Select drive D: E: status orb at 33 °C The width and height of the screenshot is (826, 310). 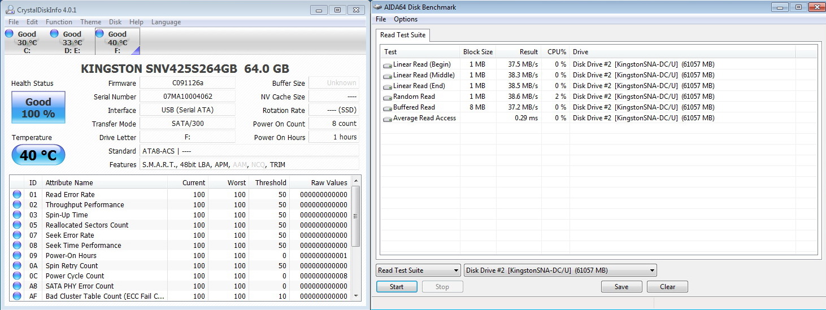click(x=54, y=34)
